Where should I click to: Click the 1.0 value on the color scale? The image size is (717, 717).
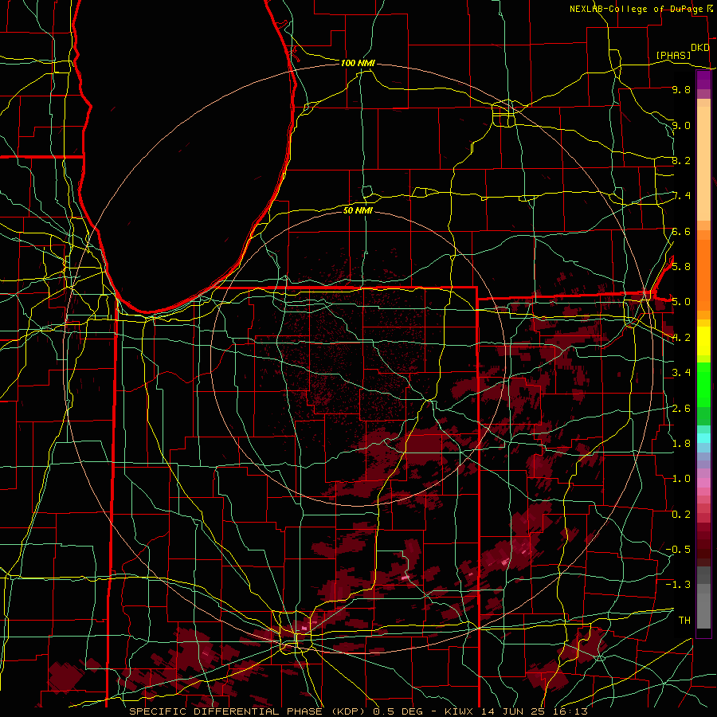681,478
